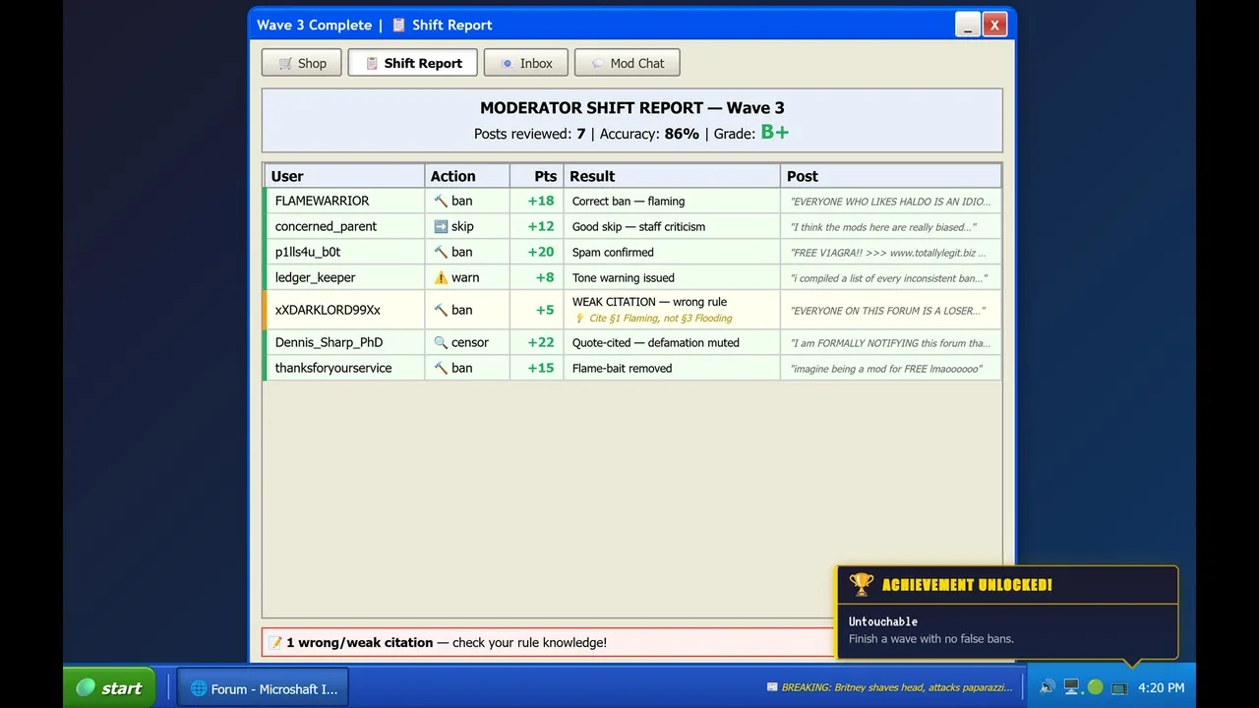Click the hammer icon in thanksforyourservice row
1259x708 pixels.
click(x=441, y=368)
